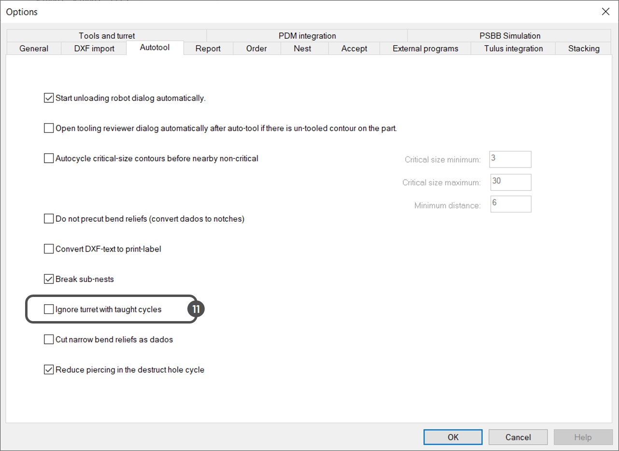Image resolution: width=619 pixels, height=451 pixels.
Task: Enable Ignore turret with taught cycles checkbox
Action: click(49, 309)
